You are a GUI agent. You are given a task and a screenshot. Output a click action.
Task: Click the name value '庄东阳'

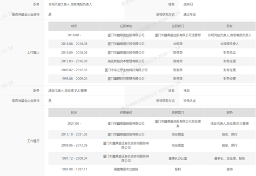[188, 4]
